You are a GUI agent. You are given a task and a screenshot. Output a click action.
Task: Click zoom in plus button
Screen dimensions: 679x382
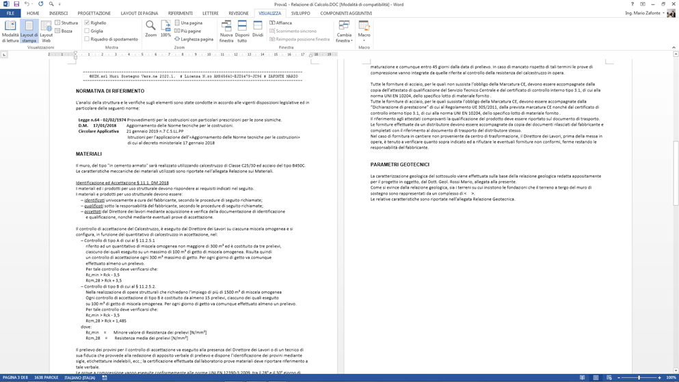(660, 378)
